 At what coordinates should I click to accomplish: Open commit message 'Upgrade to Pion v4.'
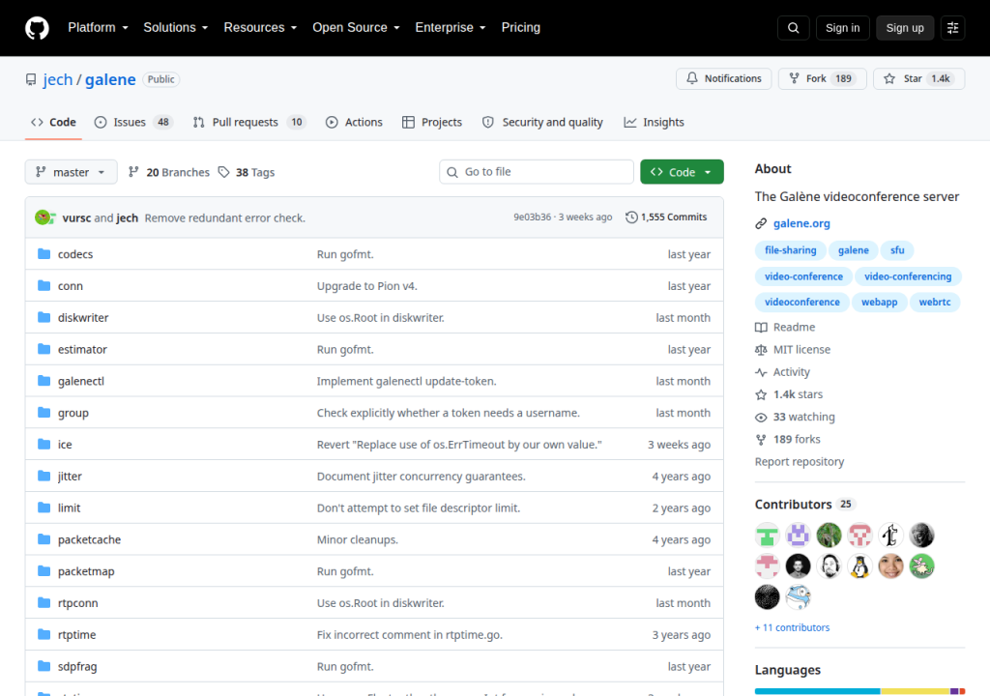tap(366, 286)
